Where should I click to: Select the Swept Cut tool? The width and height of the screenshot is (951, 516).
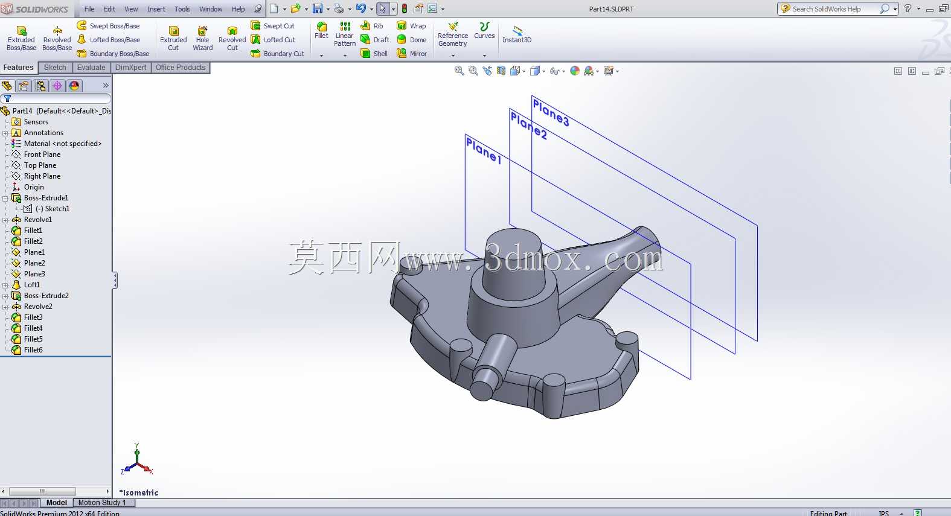pos(273,26)
